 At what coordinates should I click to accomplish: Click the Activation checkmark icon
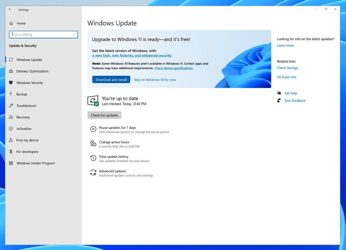coord(11,129)
